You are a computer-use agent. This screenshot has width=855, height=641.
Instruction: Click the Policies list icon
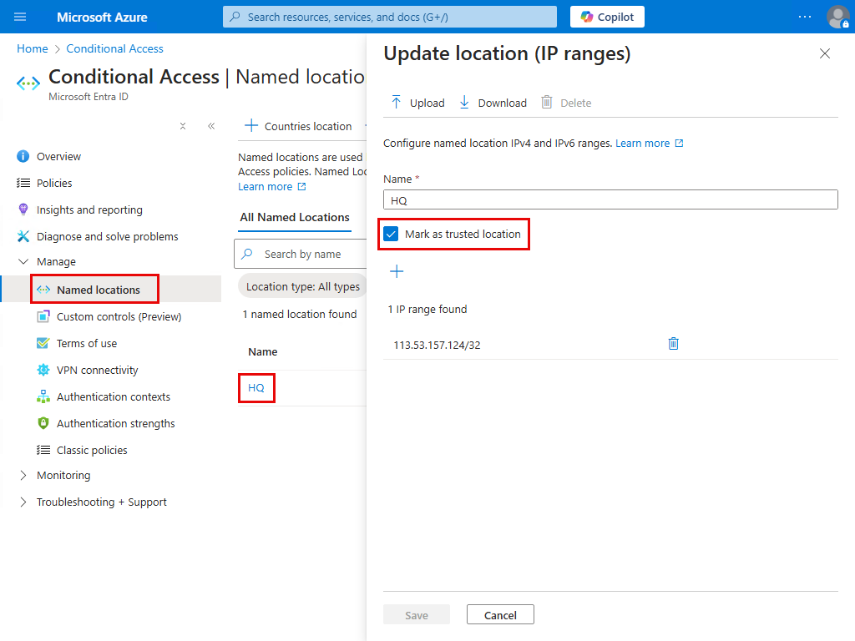tap(23, 183)
